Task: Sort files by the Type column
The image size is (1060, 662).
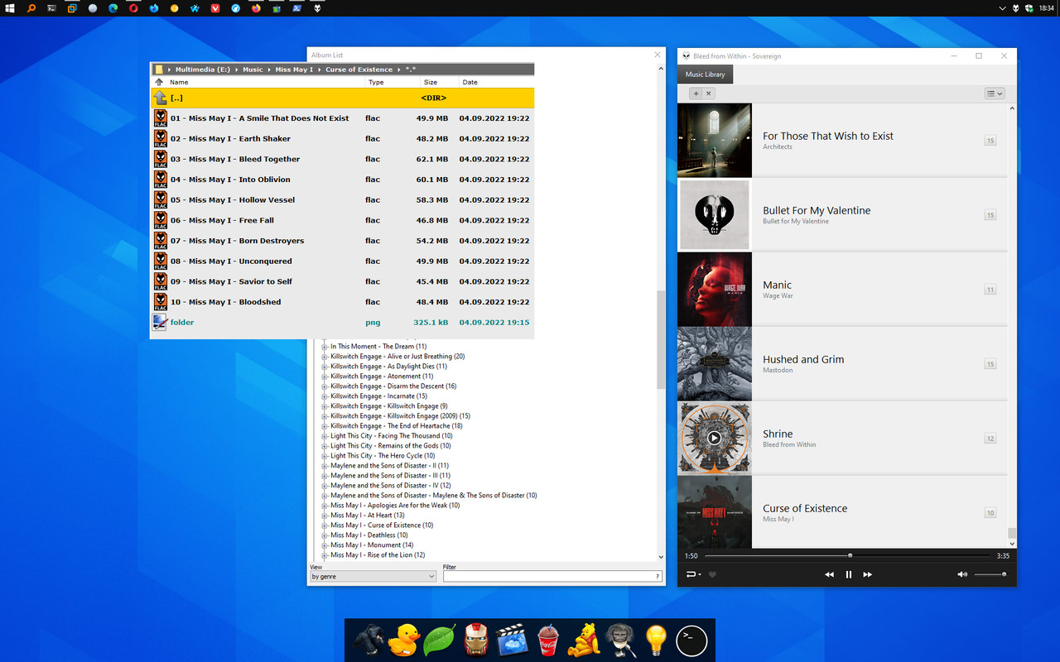Action: click(376, 82)
